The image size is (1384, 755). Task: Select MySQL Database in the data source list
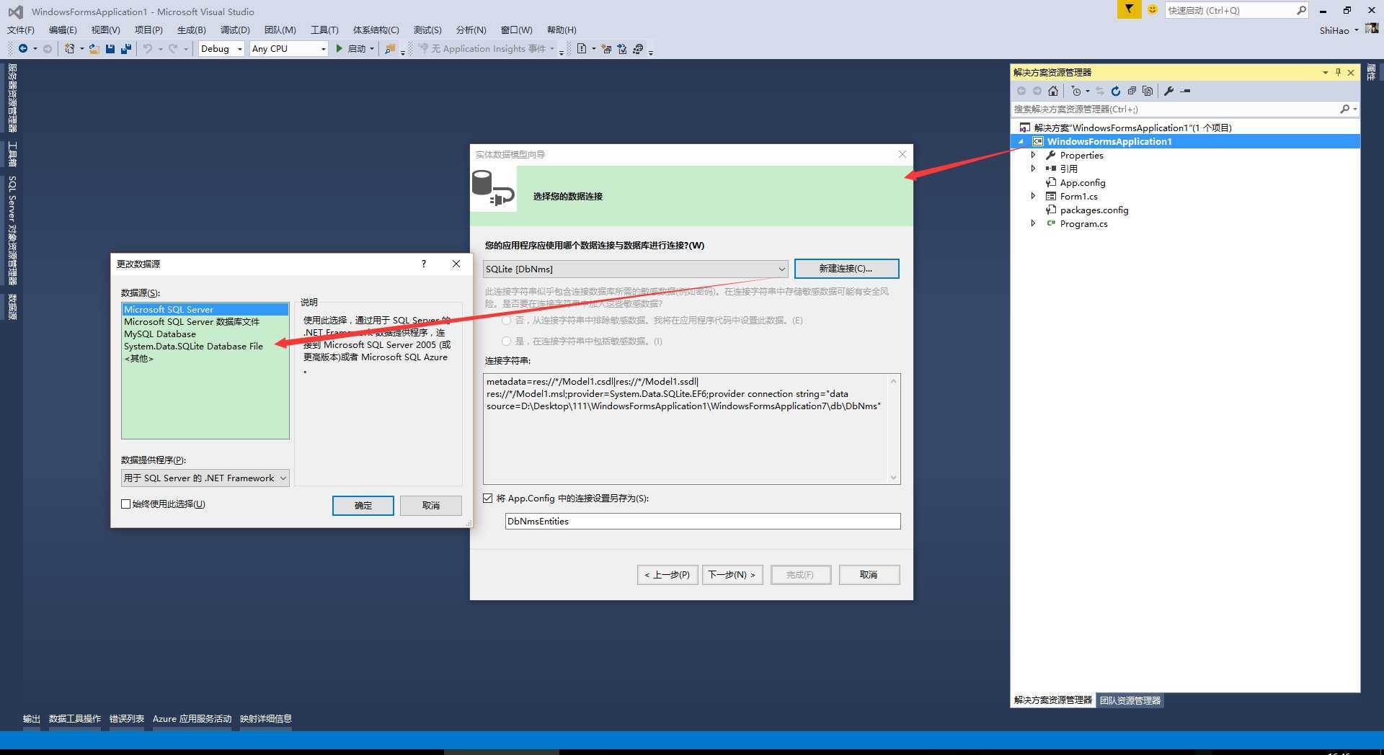[160, 334]
